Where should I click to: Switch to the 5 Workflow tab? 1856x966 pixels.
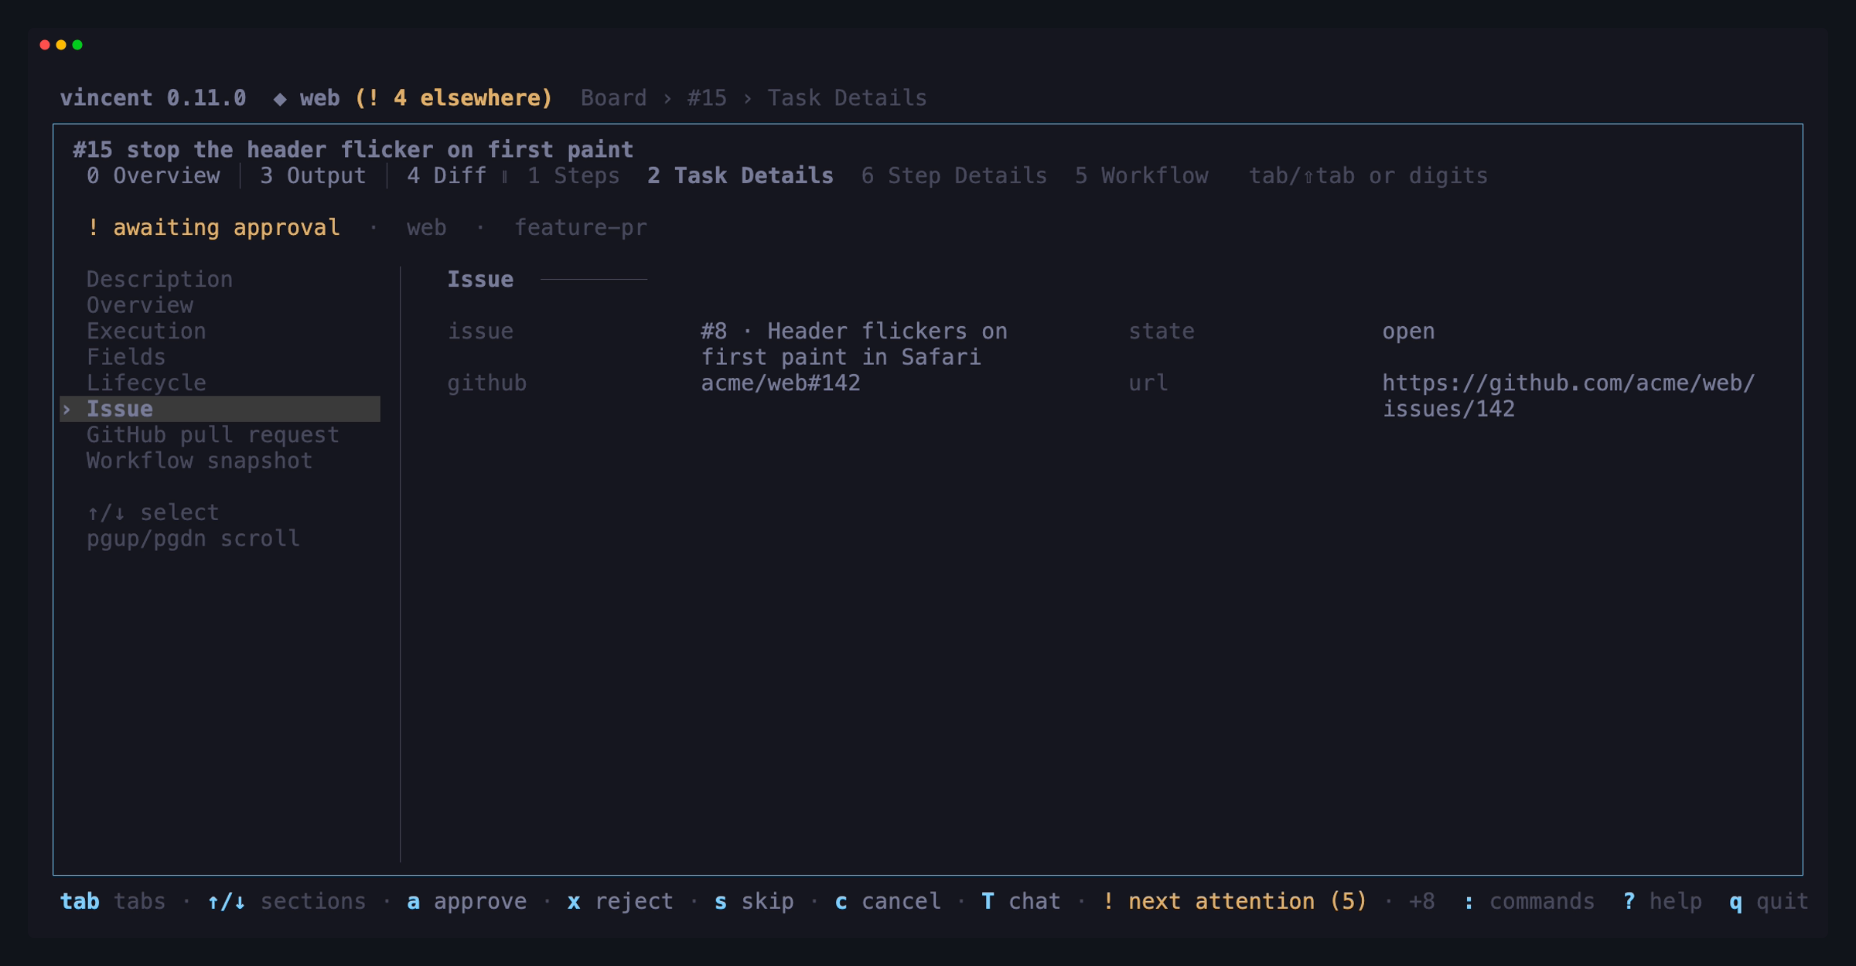click(1141, 175)
